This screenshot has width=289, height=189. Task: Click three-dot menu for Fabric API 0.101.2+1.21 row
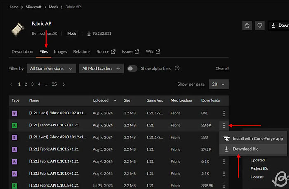point(224,149)
